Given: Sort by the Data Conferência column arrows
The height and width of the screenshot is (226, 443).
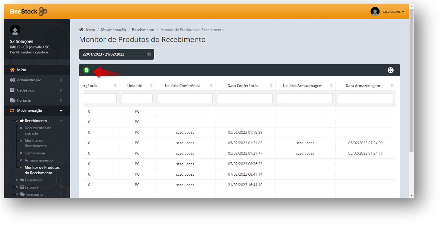Looking at the screenshot, I should (x=271, y=86).
